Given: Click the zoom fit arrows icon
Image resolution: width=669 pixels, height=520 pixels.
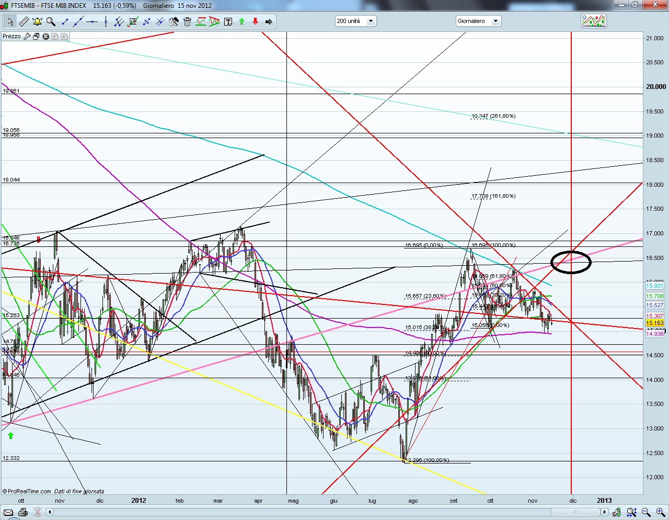Looking at the screenshot, I should coord(632,512).
